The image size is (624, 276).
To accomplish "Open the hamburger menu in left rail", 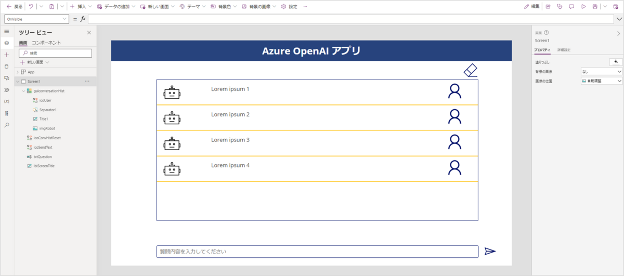I will (6, 32).
